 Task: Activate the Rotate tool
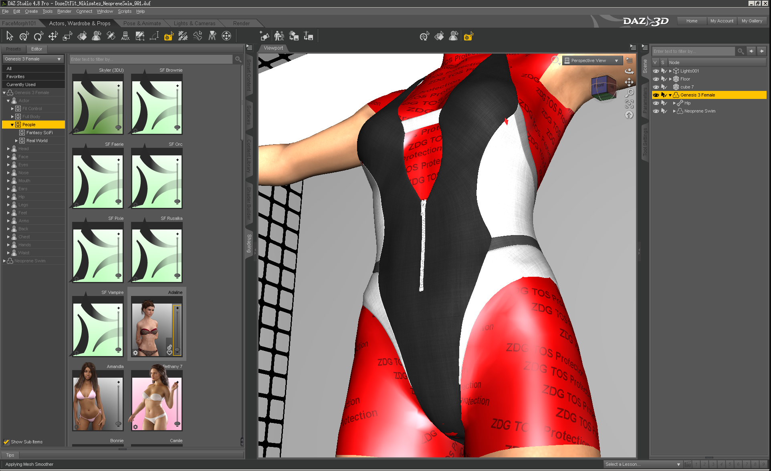pos(38,36)
